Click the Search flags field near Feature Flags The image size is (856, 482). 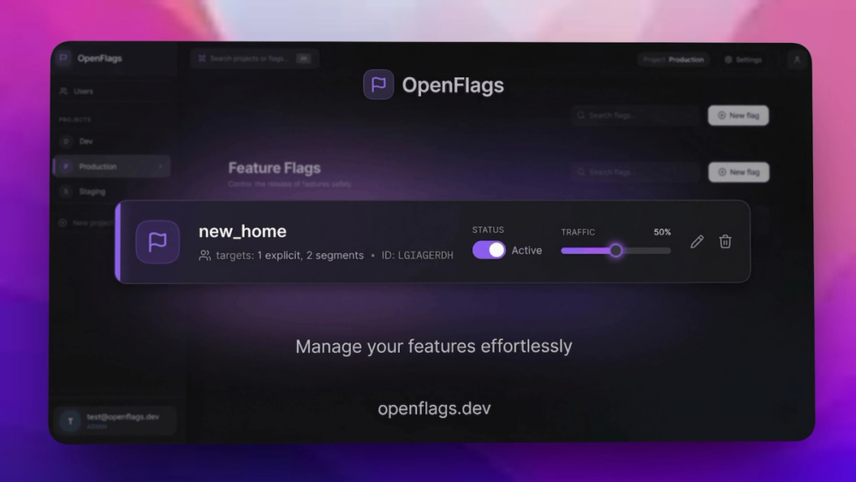point(636,172)
